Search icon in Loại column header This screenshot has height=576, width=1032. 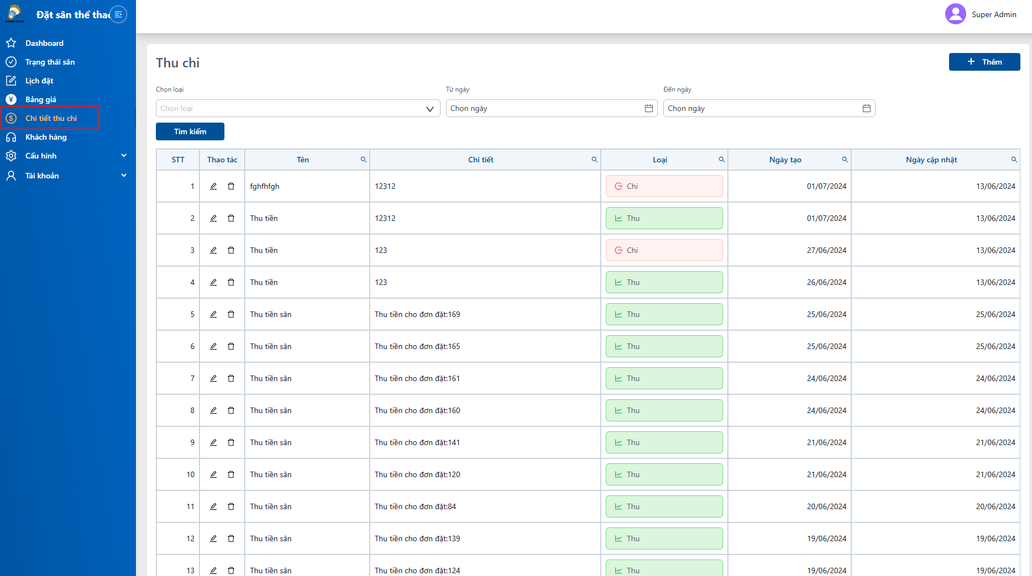click(722, 160)
